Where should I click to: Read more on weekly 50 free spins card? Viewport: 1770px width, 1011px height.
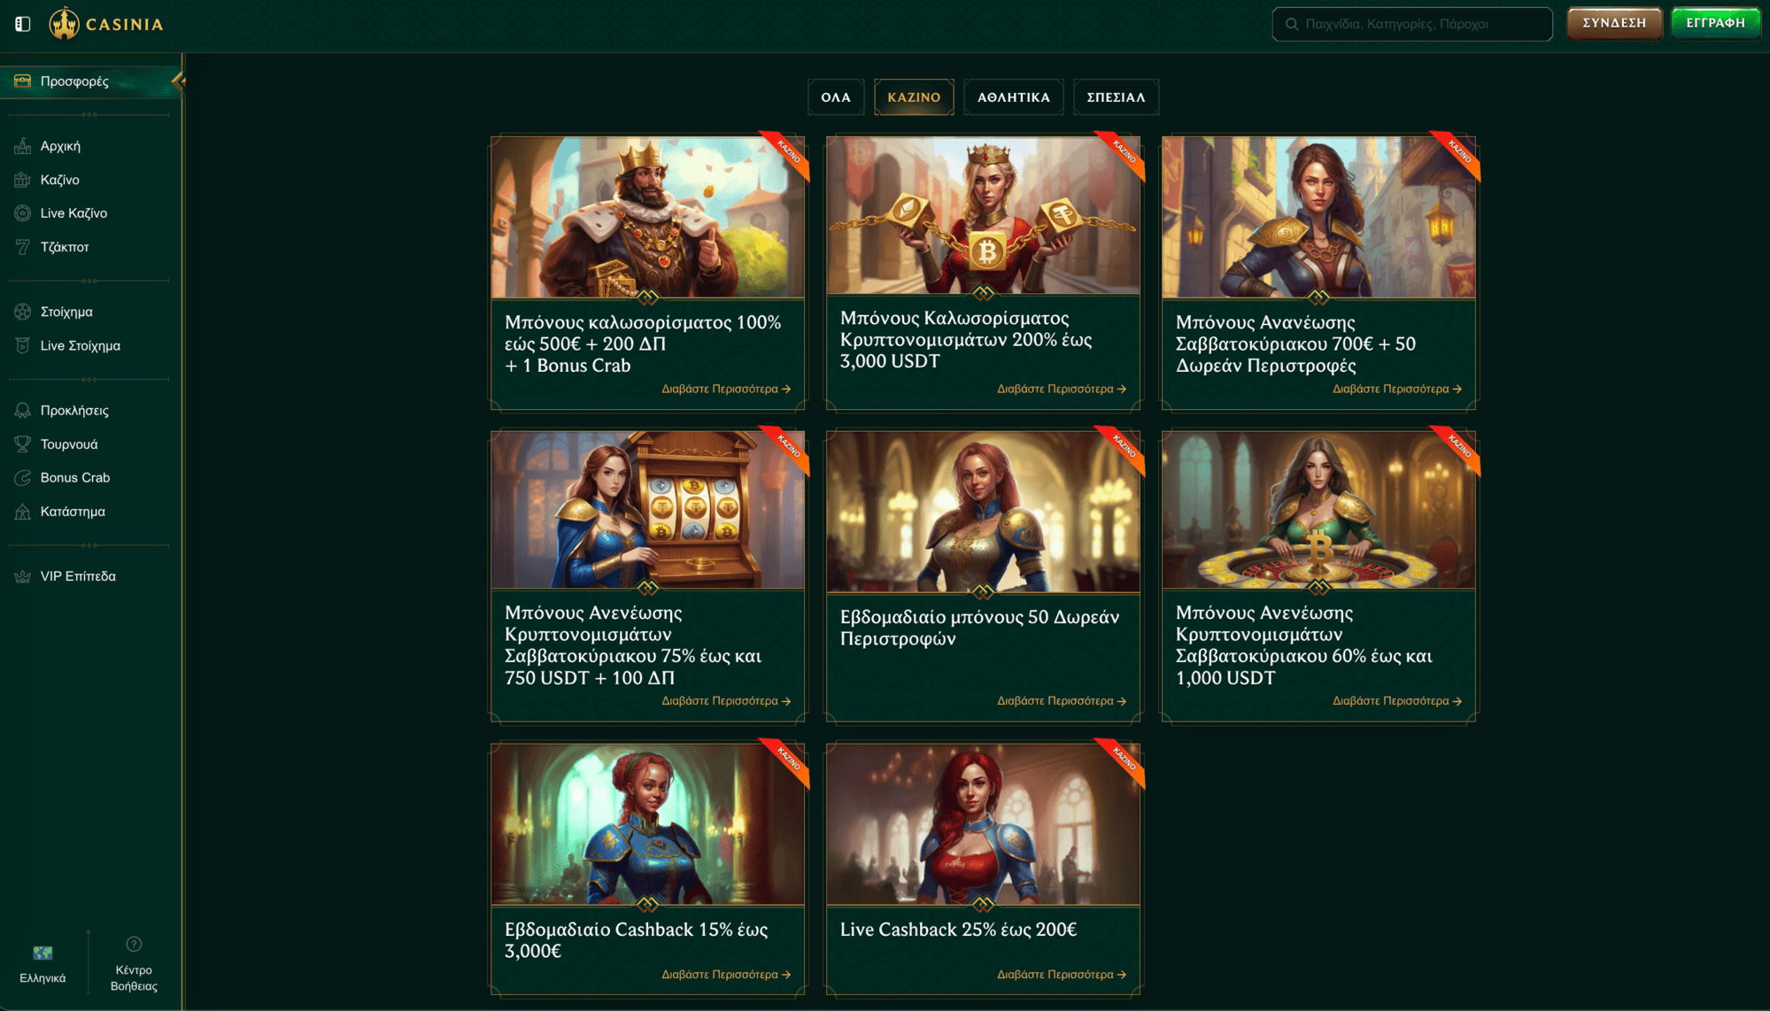(x=1062, y=700)
